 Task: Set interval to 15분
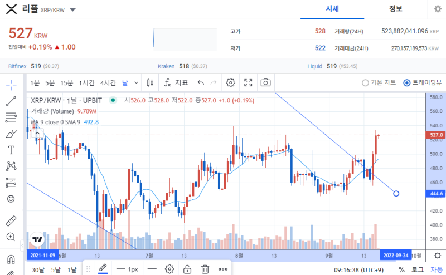tap(67, 83)
